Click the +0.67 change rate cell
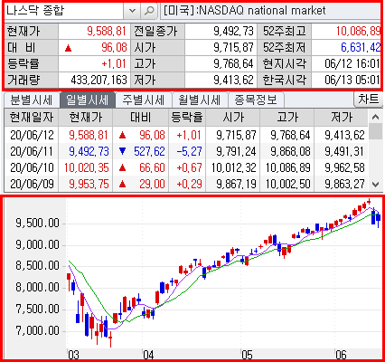 point(189,167)
